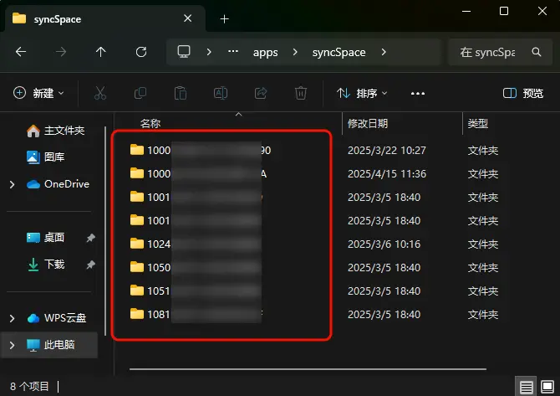Open the 新建 dropdown menu
The width and height of the screenshot is (560, 396).
[39, 93]
